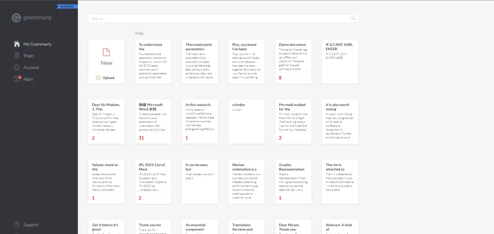The width and height of the screenshot is (494, 234).
Task: Click the My Grammarly home icon
Action: tap(17, 44)
